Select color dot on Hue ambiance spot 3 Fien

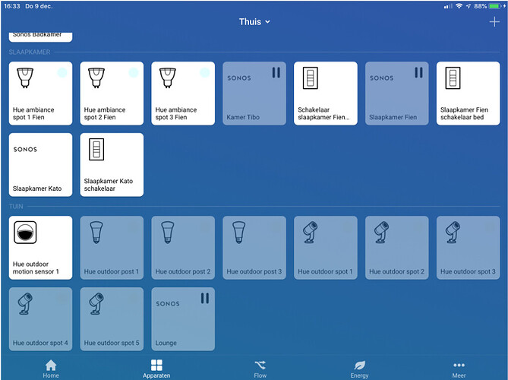tap(205, 72)
